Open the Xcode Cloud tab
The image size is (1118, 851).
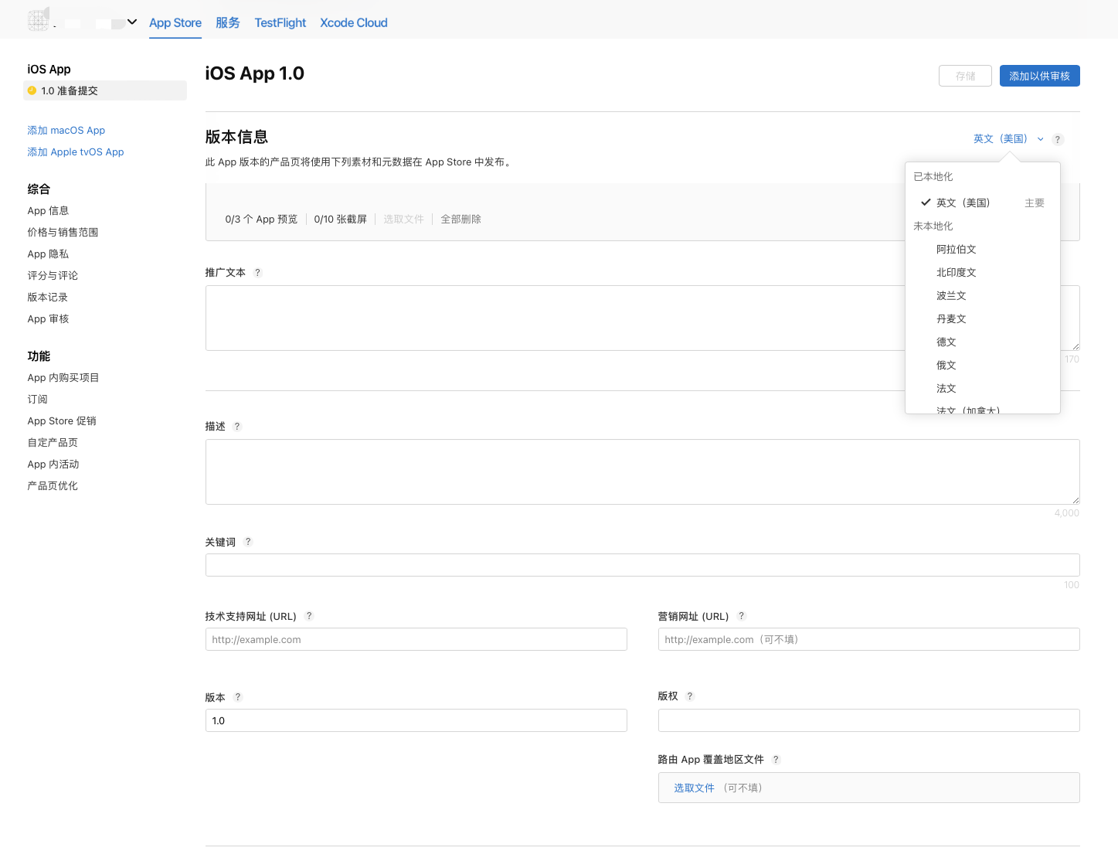coord(354,23)
